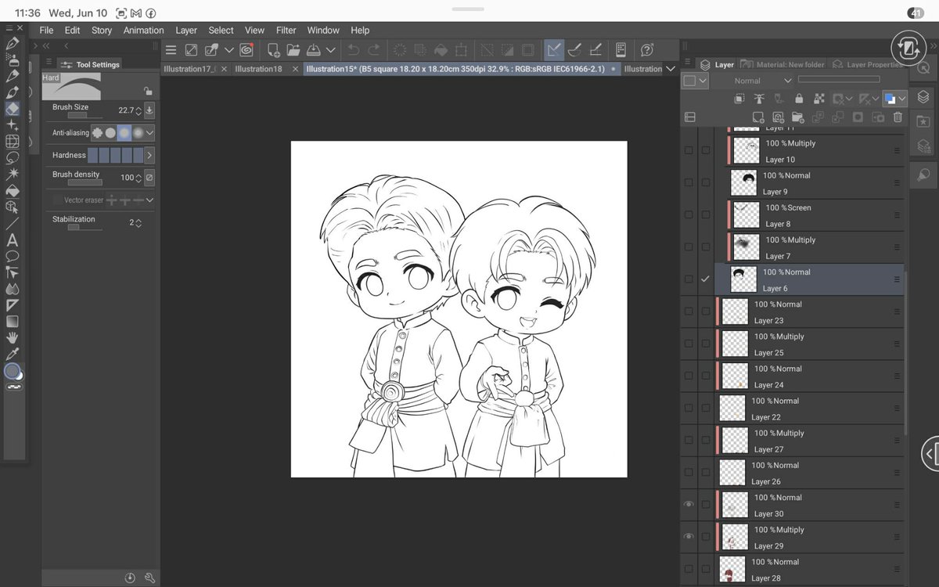Viewport: 939px width, 587px height.
Task: Click the Layer 7 thumbnail
Action: 747,247
